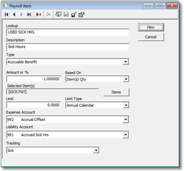Add a new record with toolbar arrow-star icon
Image resolution: width=184 pixels, height=171 pixels.
point(39,14)
